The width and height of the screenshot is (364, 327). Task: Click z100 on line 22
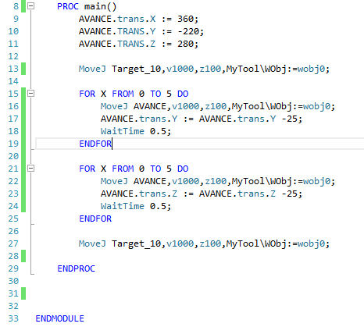pos(216,181)
